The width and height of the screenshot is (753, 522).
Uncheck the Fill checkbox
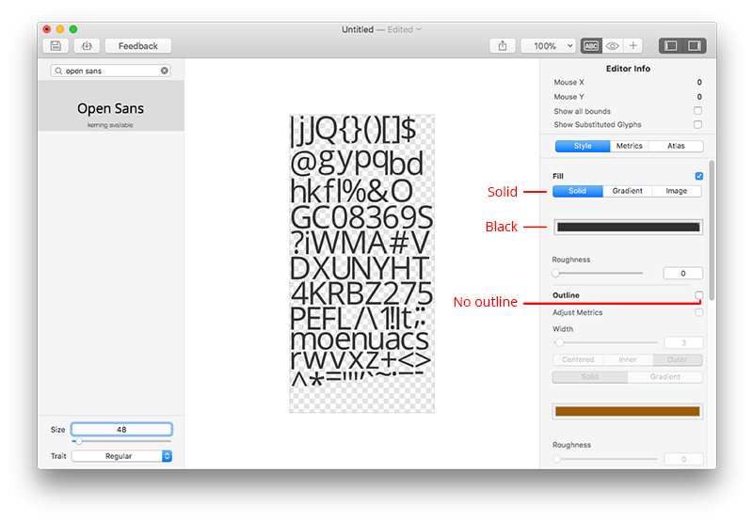coord(697,176)
